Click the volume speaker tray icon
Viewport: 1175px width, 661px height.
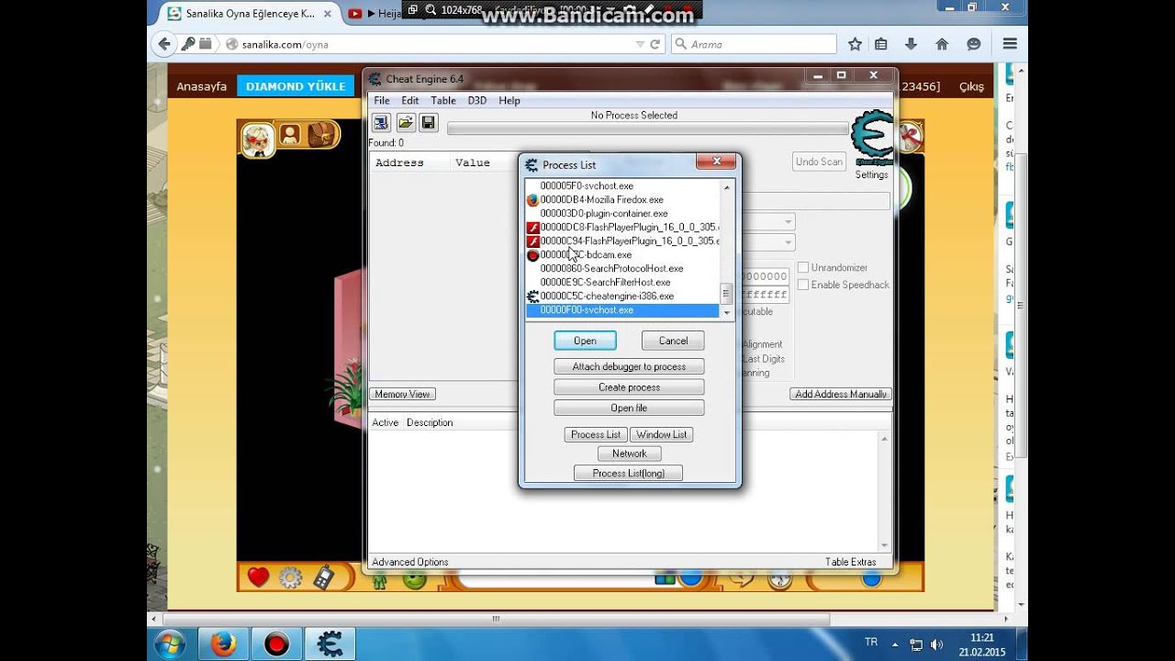(x=936, y=644)
